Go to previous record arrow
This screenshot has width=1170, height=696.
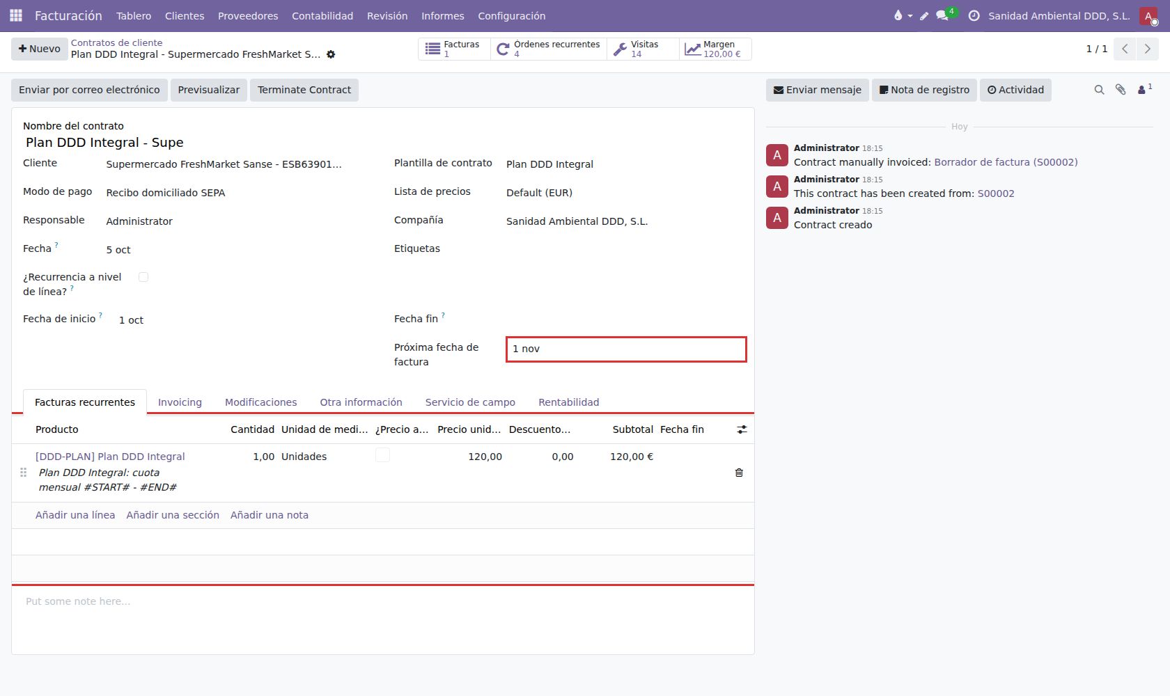pos(1125,49)
